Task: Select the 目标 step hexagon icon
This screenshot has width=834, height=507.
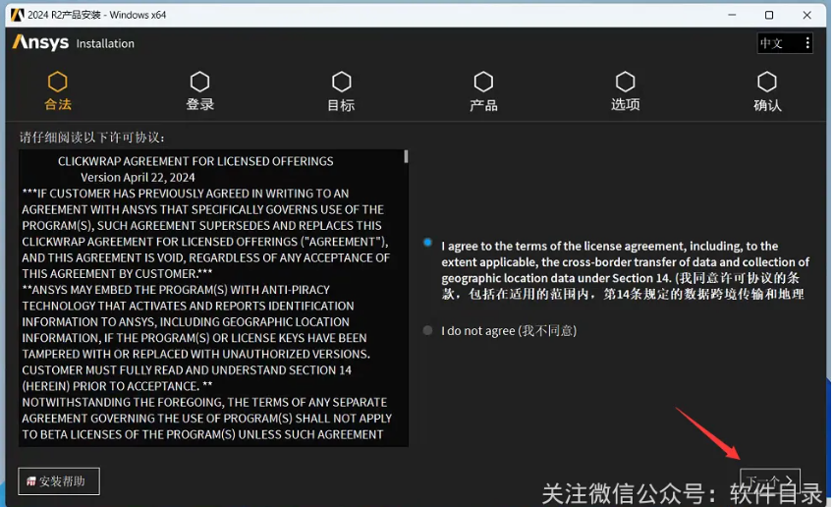Action: (341, 82)
